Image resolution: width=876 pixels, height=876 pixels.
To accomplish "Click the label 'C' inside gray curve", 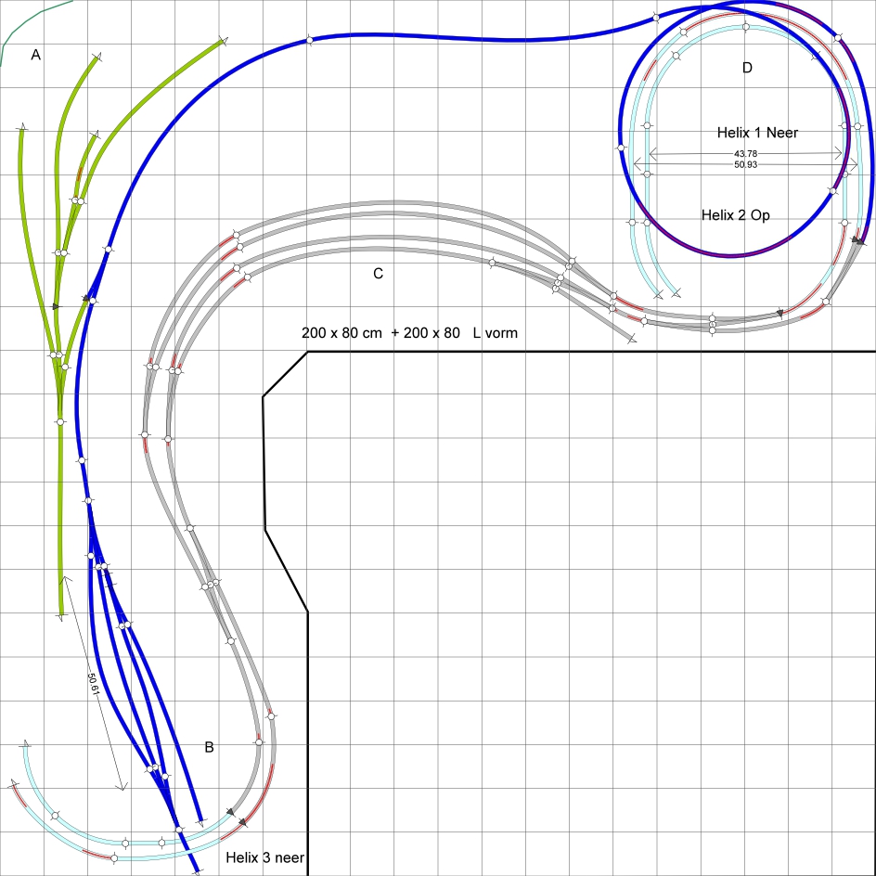I will click(x=379, y=273).
